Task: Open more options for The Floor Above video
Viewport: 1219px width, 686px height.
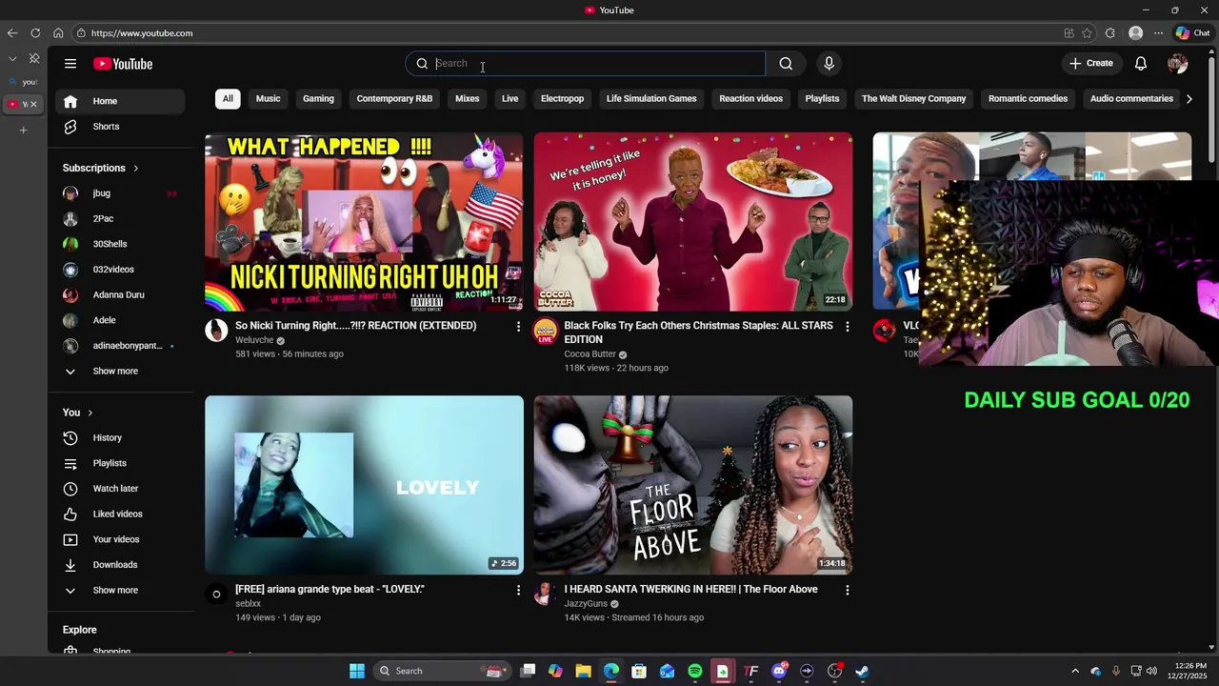Action: tap(847, 591)
